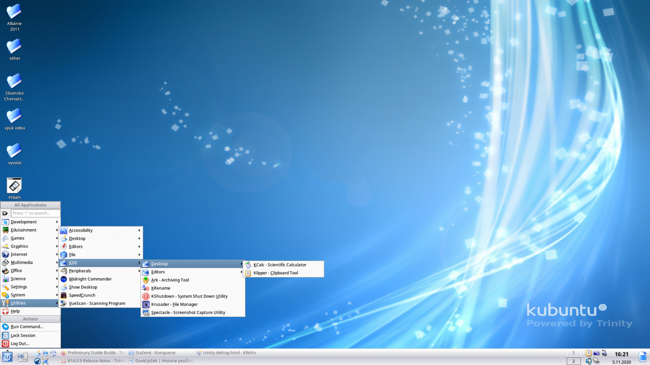Image resolution: width=650 pixels, height=365 pixels.
Task: Launch SpeedCrunch from the Utilities menu
Action: [x=82, y=295]
